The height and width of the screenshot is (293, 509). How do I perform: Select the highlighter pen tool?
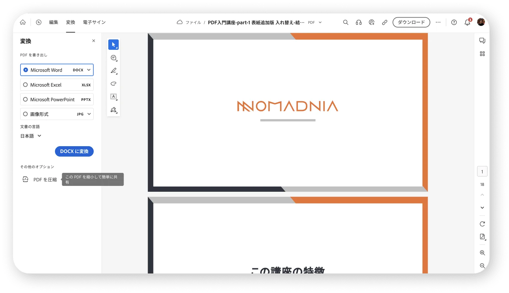tap(114, 71)
